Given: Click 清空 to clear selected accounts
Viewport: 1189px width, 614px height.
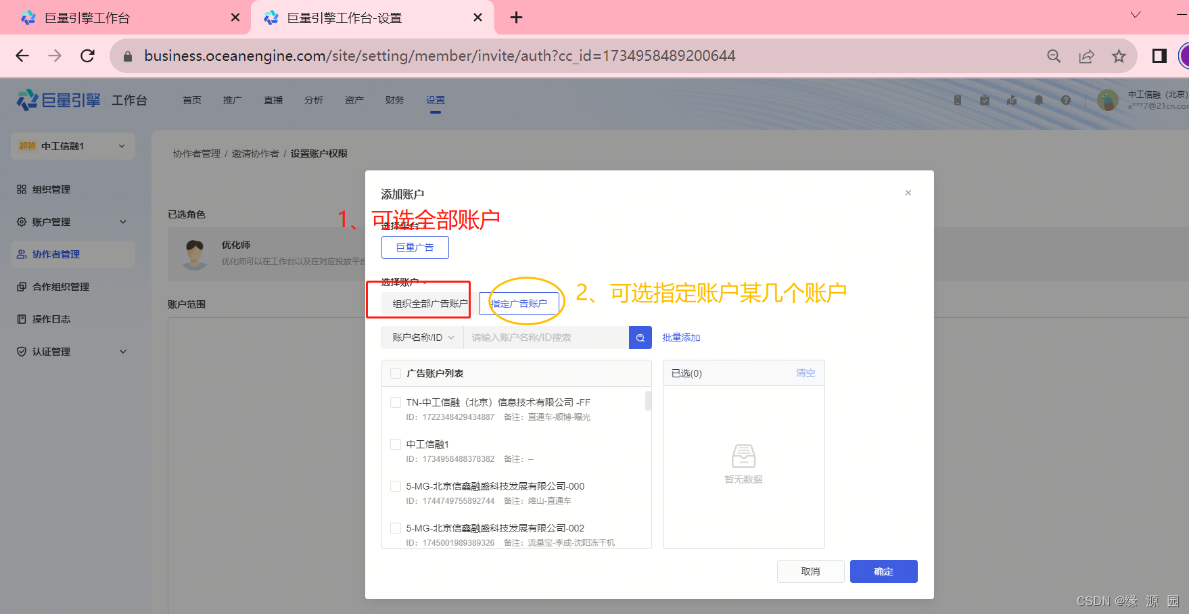Looking at the screenshot, I should (x=806, y=373).
